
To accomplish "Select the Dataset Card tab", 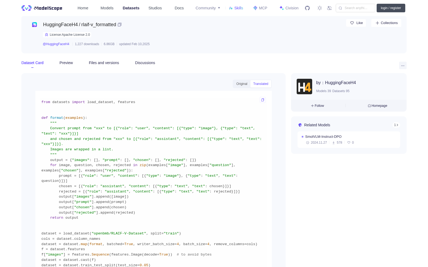I will coord(32,63).
